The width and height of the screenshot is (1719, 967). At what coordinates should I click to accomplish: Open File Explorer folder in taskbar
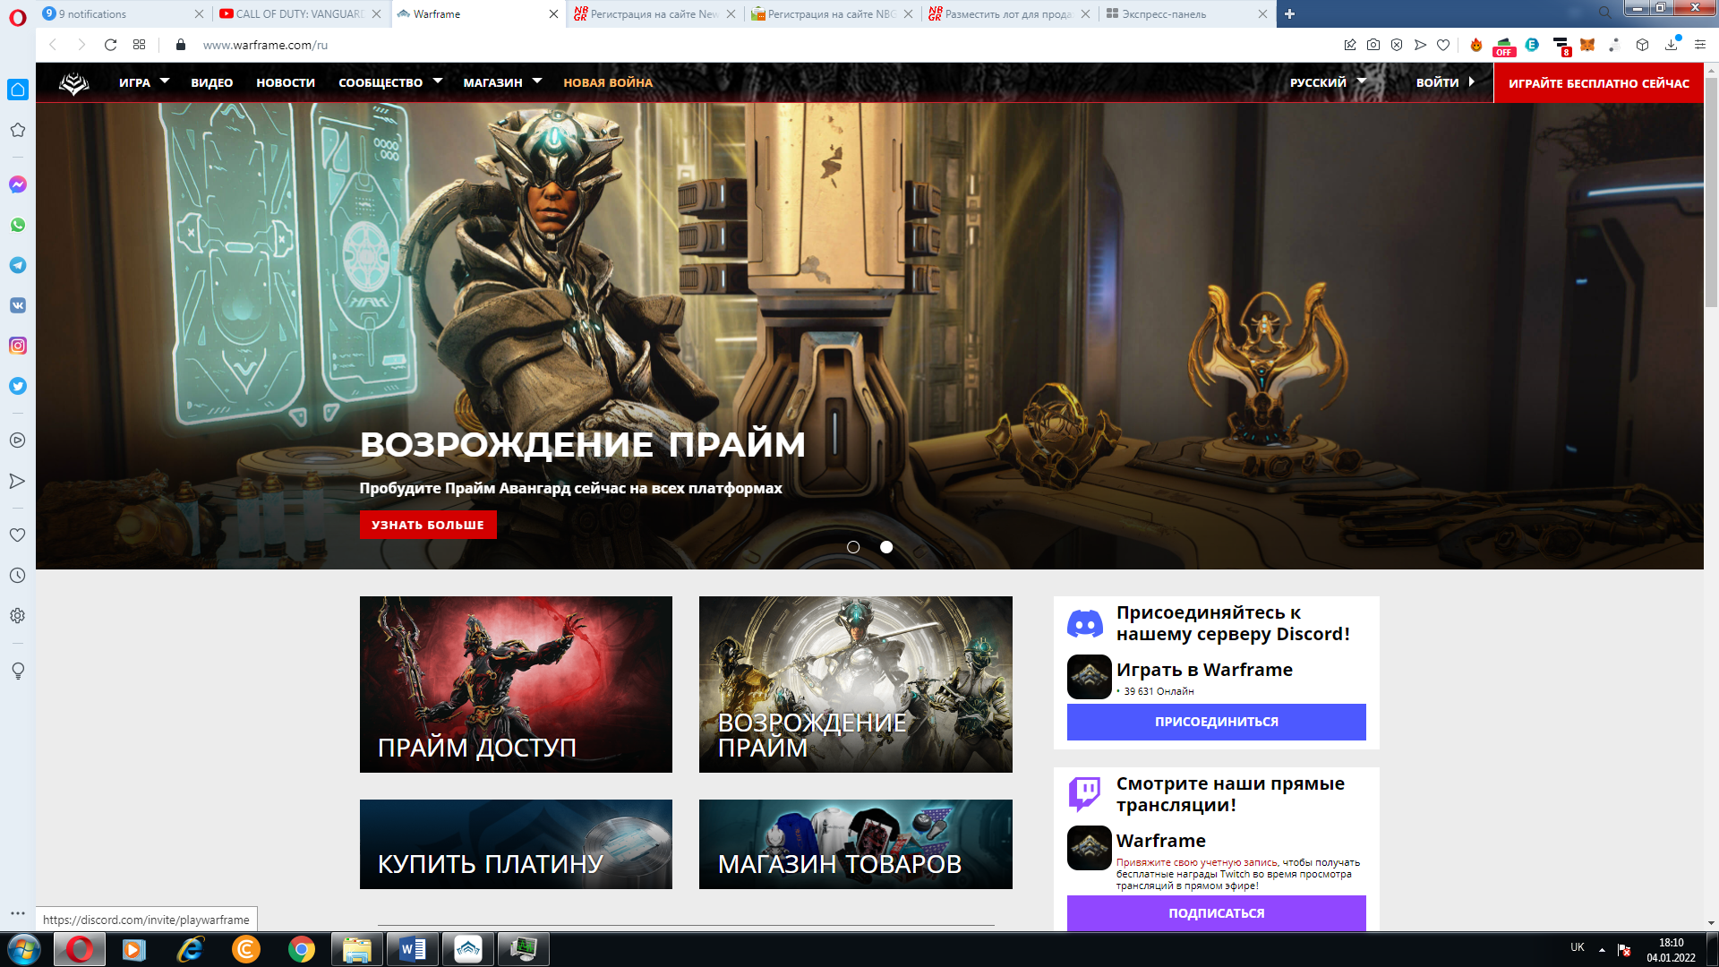[357, 949]
